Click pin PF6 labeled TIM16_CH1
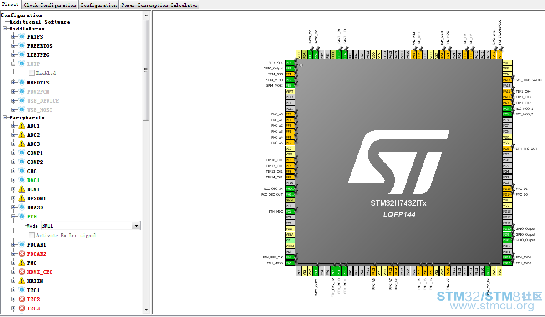This screenshot has height=317, width=545. (x=290, y=160)
